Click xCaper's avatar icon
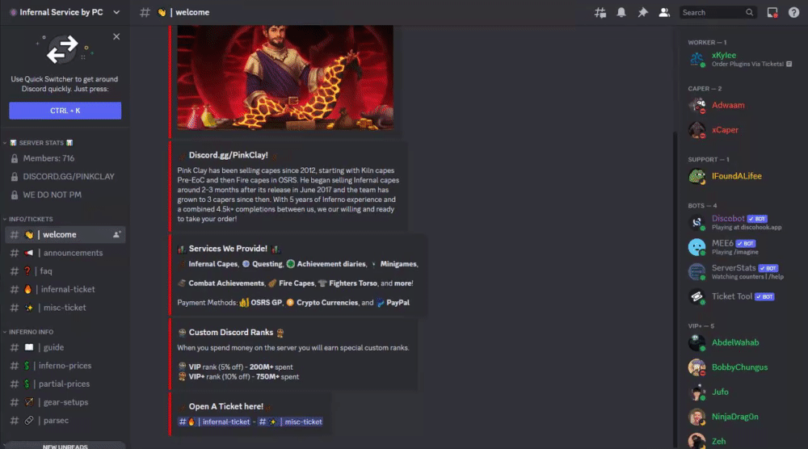Screen dimensions: 808x449 pos(696,130)
